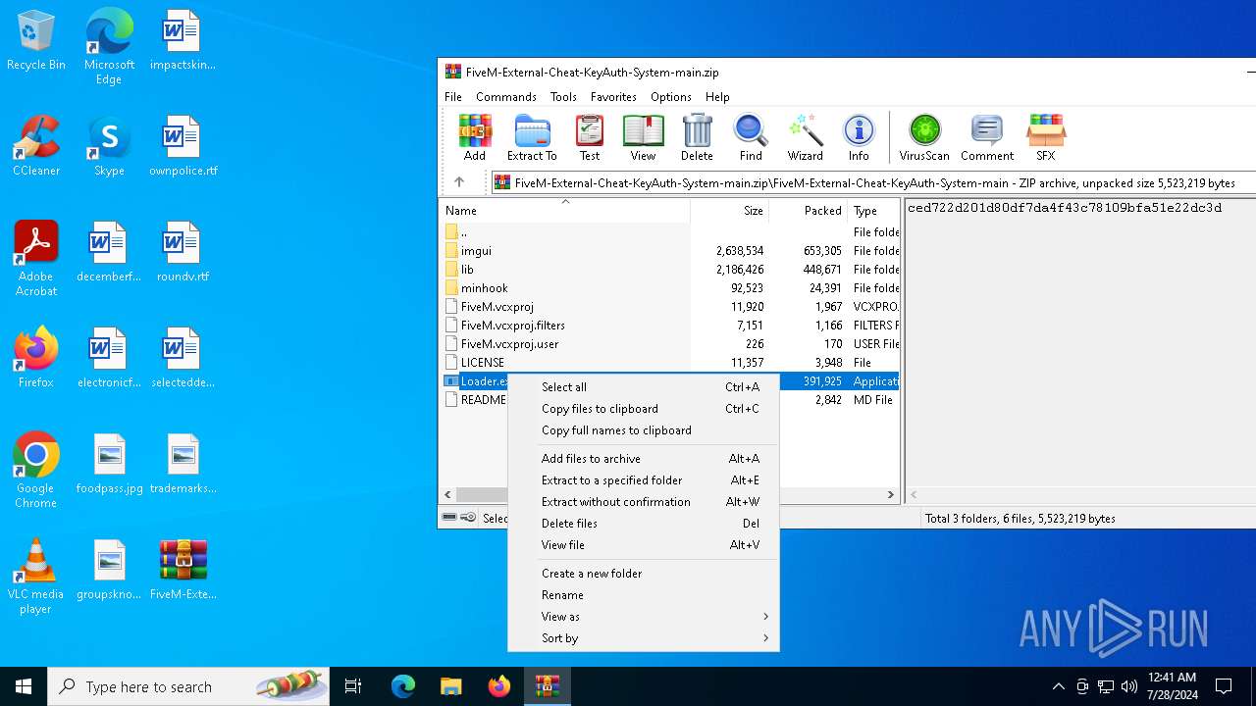The width and height of the screenshot is (1256, 706).
Task: Select foodpass.jpg desktop file
Action: (109, 464)
